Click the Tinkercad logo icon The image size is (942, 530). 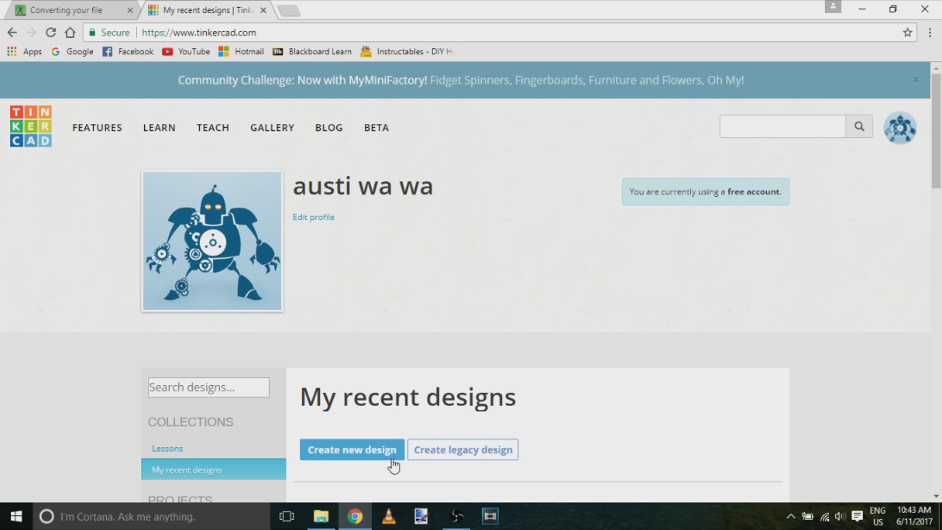point(30,127)
